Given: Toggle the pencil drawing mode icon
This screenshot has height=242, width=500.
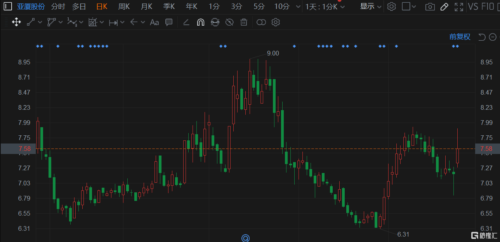Looking at the screenshot, I should coord(444,7).
